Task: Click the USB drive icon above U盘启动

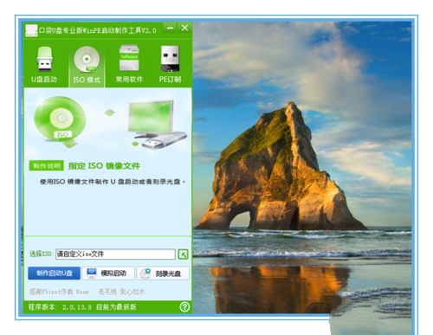Action: [x=44, y=59]
